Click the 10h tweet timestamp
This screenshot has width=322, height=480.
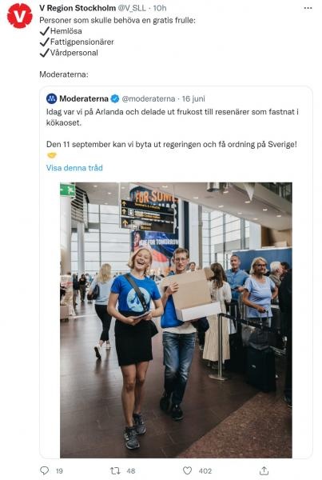pos(160,8)
